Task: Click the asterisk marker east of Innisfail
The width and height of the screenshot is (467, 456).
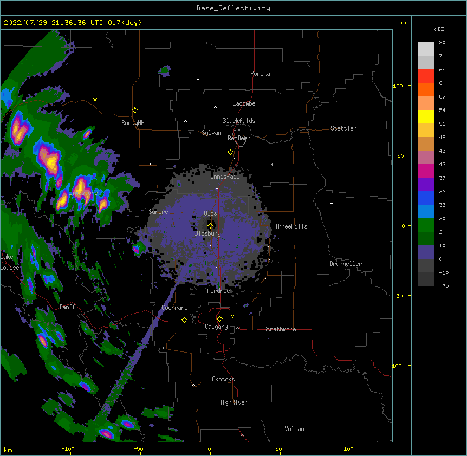Action: [272, 164]
